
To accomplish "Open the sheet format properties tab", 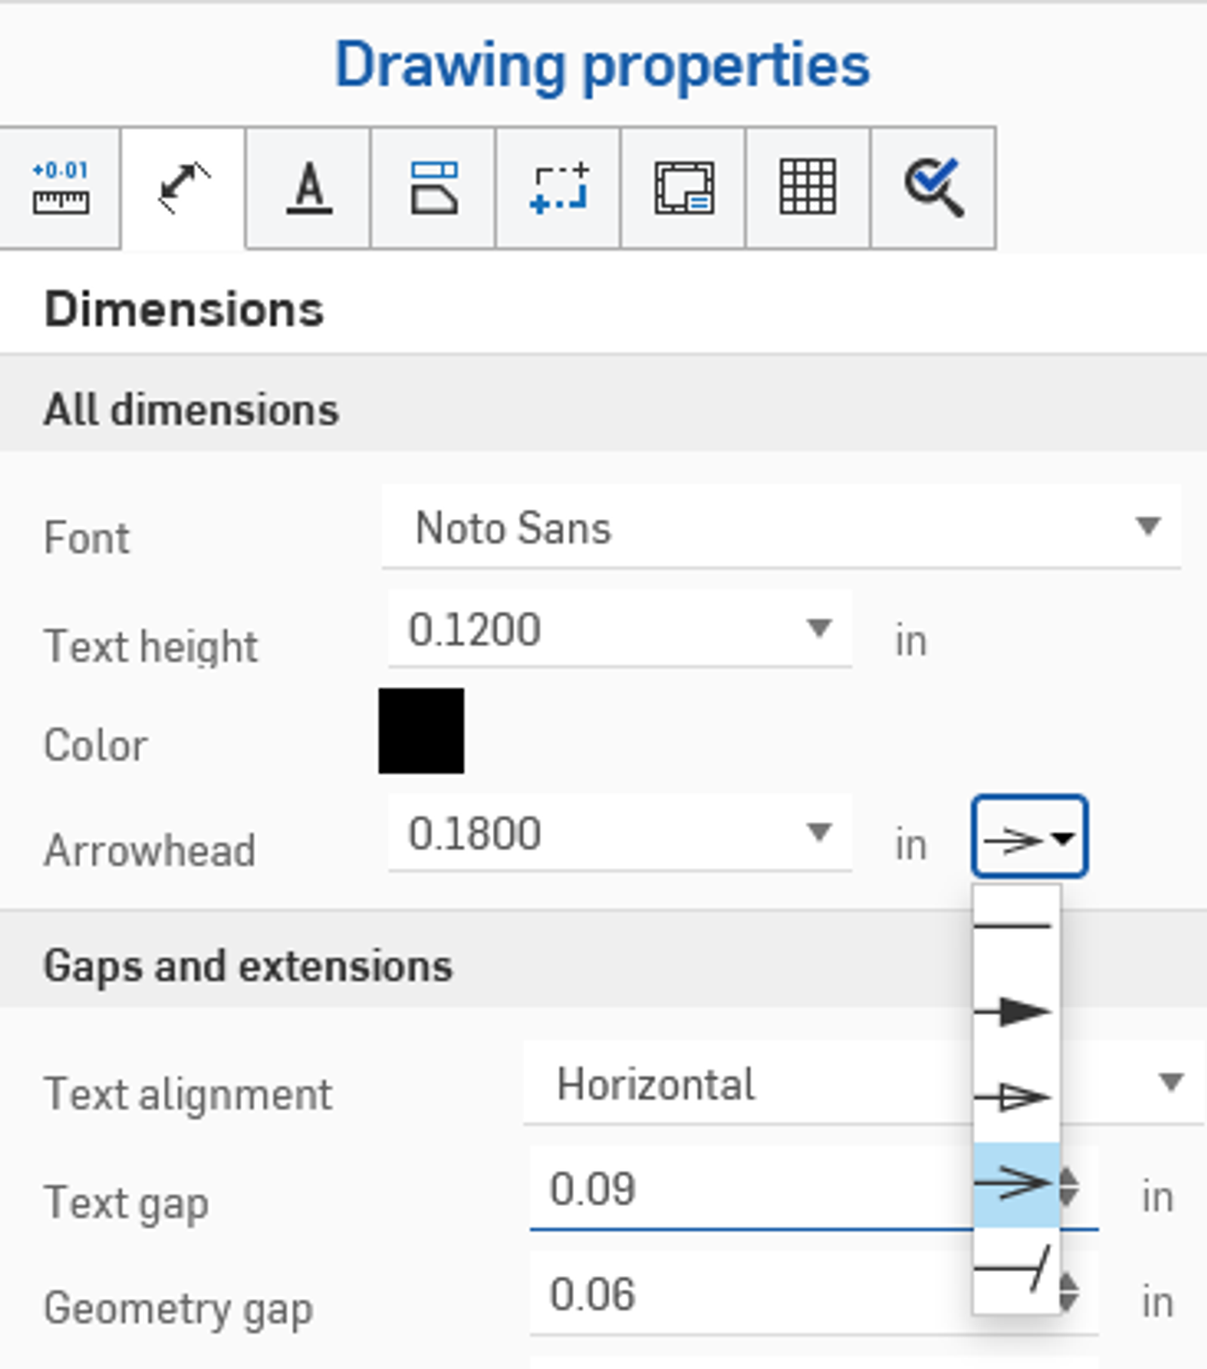I will pos(683,188).
